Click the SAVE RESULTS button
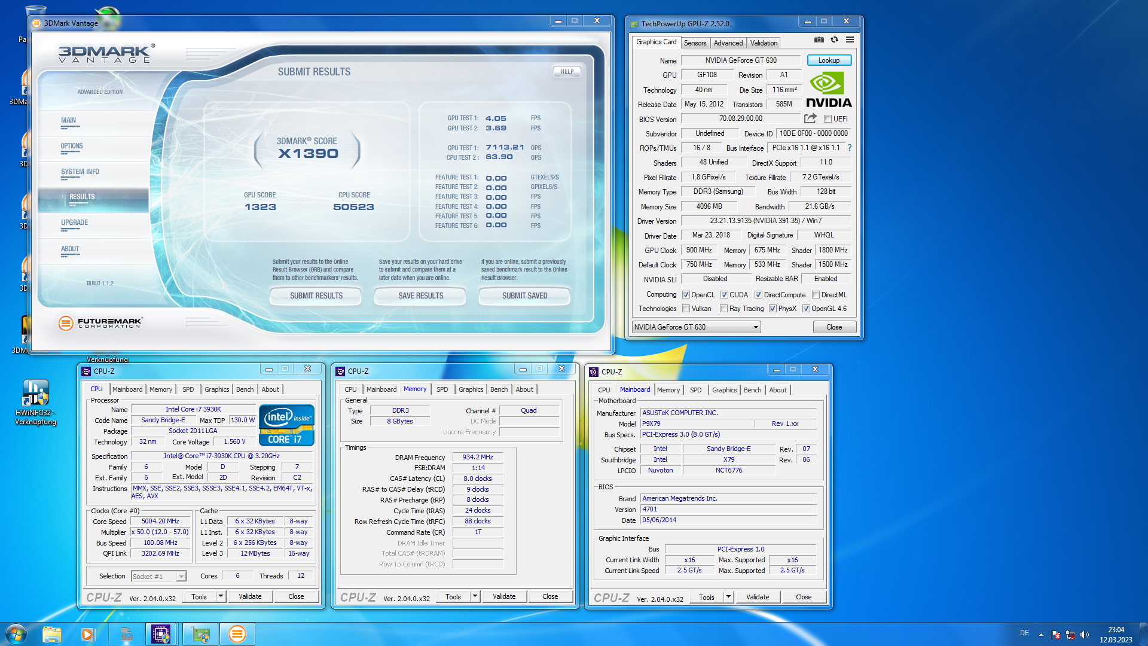This screenshot has height=646, width=1148. coord(420,296)
